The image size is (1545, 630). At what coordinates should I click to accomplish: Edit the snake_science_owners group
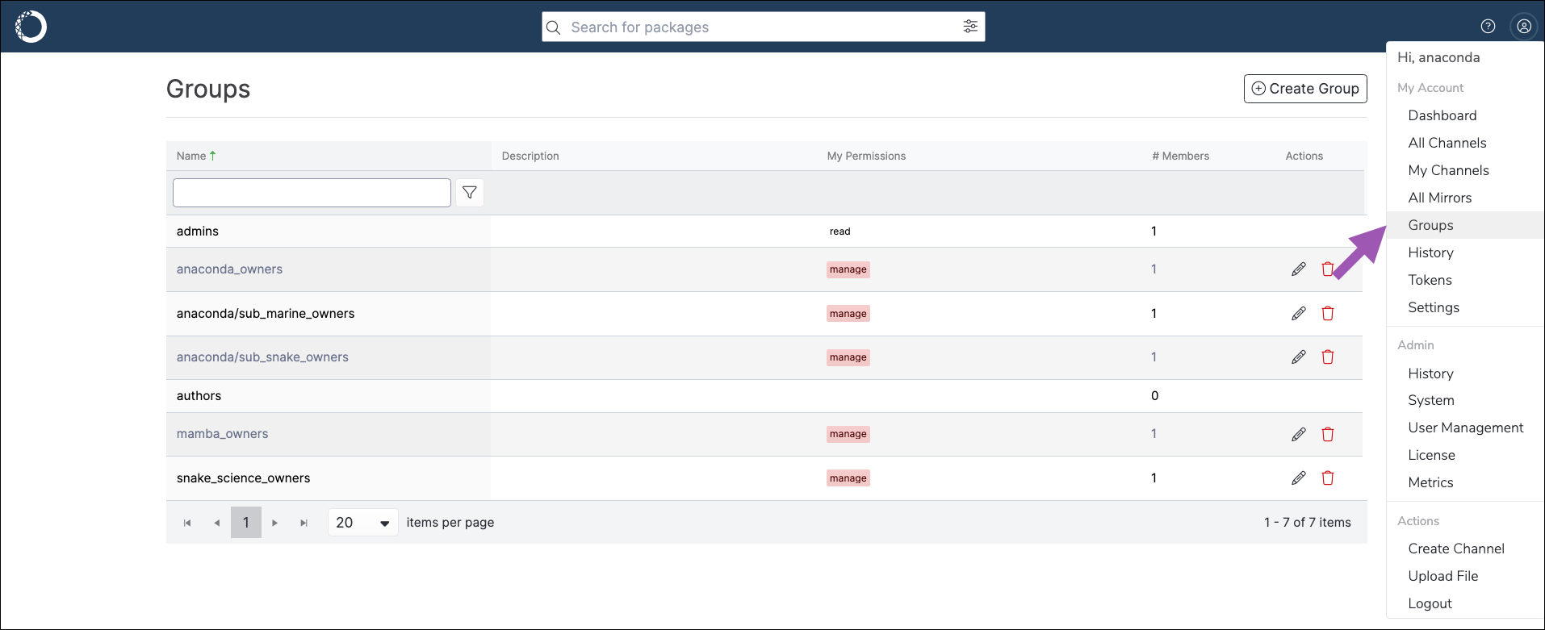pos(1299,478)
